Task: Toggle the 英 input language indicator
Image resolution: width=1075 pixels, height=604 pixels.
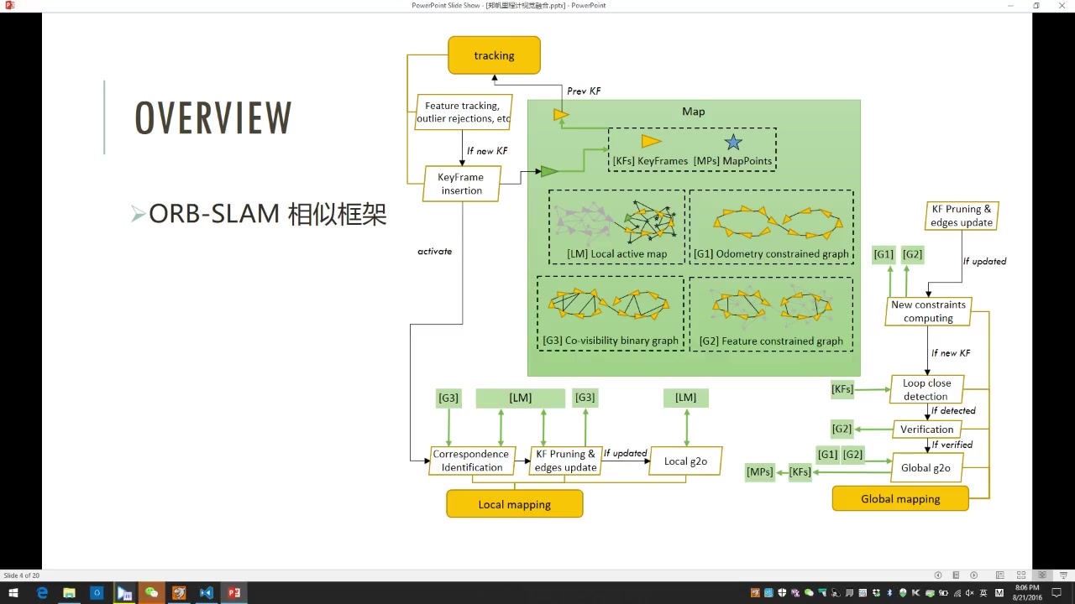Action: [x=983, y=593]
